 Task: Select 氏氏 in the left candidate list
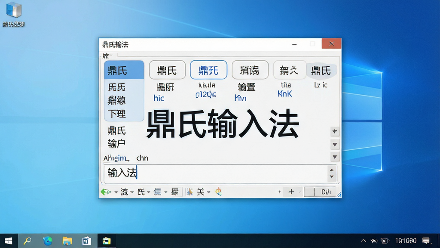(117, 87)
